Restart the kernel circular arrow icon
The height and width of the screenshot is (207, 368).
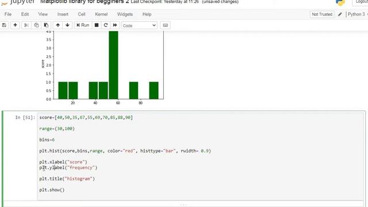pyautogui.click(x=106, y=25)
